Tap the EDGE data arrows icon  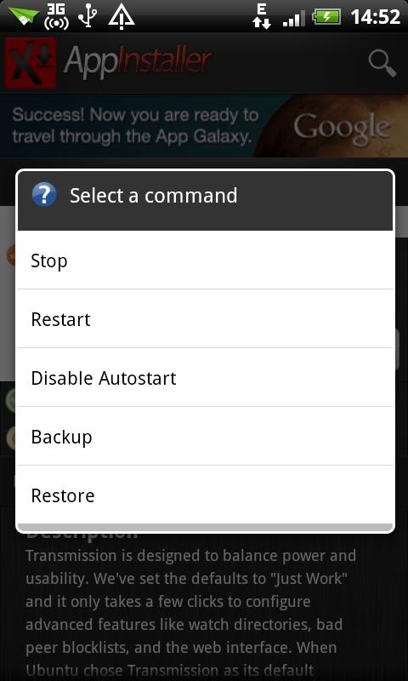pyautogui.click(x=262, y=16)
